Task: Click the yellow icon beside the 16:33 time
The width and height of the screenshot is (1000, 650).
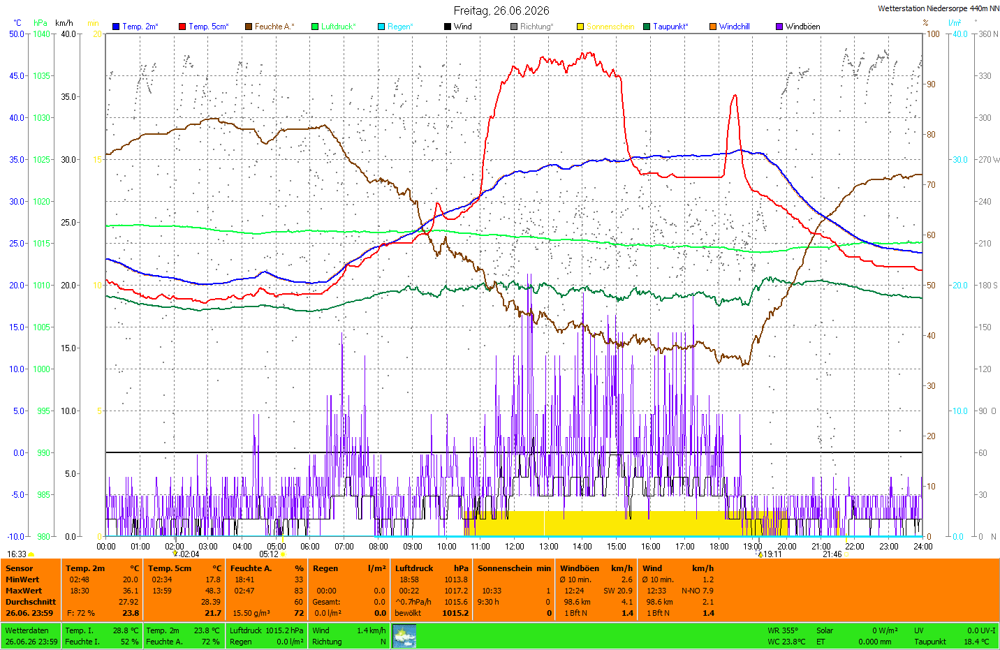Action: tap(31, 554)
